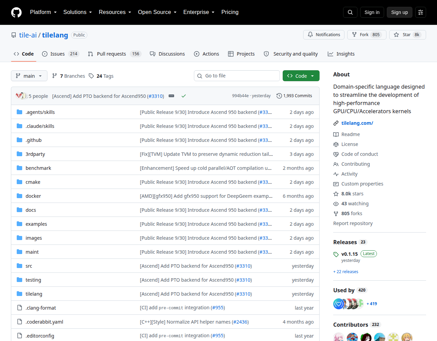This screenshot has height=341, width=437.
Task: Switch to the Pull requests tab
Action: 114,54
